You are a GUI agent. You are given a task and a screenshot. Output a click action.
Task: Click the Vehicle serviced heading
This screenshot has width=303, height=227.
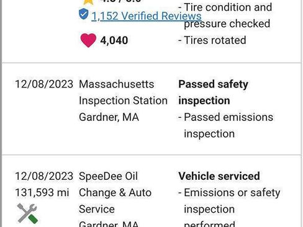[219, 176]
